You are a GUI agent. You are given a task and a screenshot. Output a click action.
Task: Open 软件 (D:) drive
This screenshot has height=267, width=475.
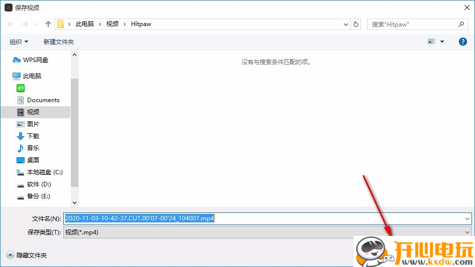click(39, 184)
